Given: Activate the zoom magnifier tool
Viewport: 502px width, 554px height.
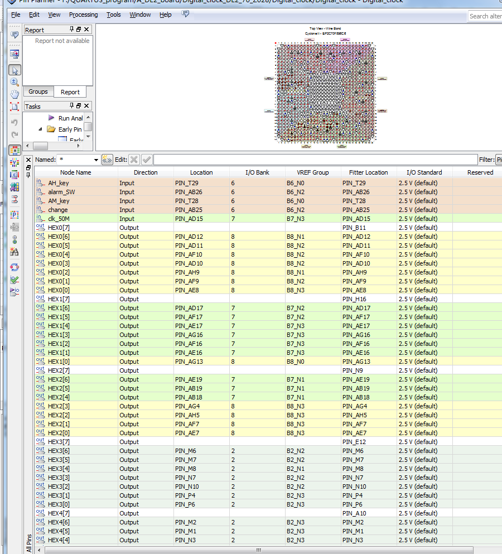Looking at the screenshot, I should coord(15,82).
